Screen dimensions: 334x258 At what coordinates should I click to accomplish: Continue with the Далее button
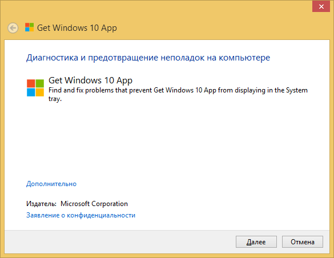tap(256, 242)
